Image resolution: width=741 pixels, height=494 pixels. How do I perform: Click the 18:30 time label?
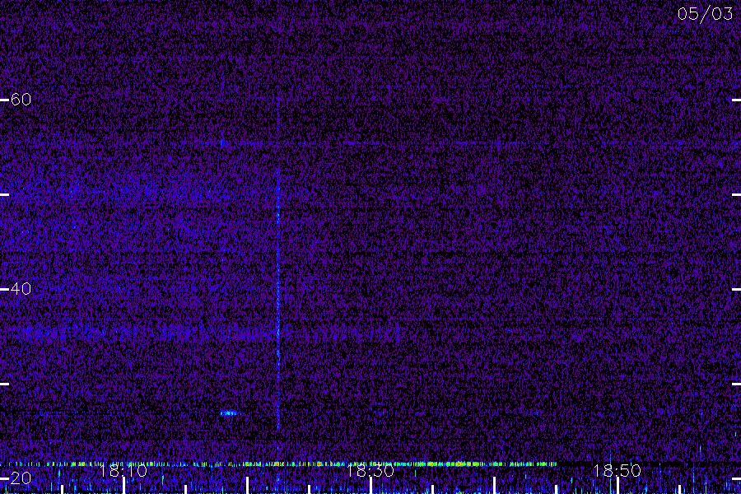pos(370,470)
